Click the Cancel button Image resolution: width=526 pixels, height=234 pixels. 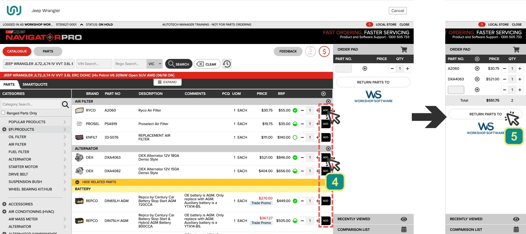(398, 11)
